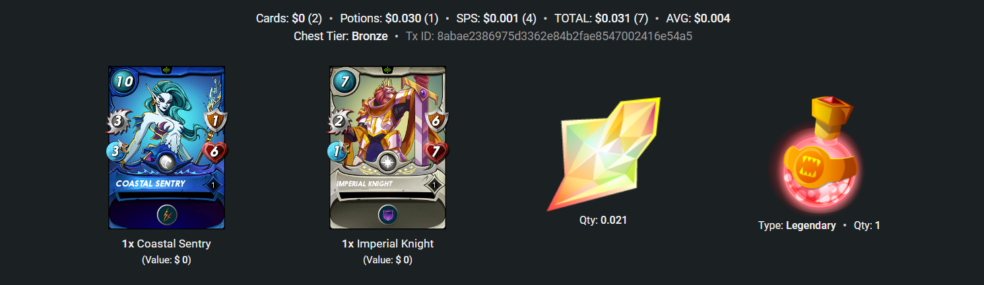The height and width of the screenshot is (285, 984).
Task: Click the Imperial Knight red heart health icon
Action: pyautogui.click(x=433, y=151)
